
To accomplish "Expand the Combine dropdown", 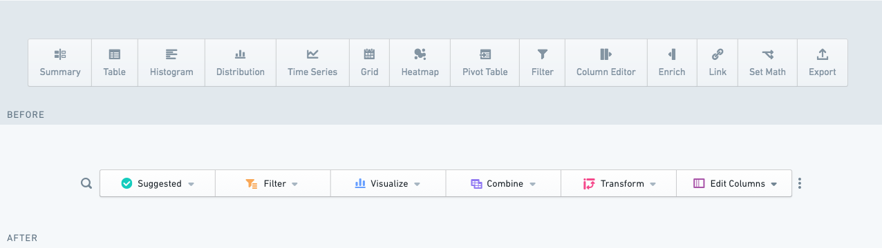I will click(x=504, y=184).
